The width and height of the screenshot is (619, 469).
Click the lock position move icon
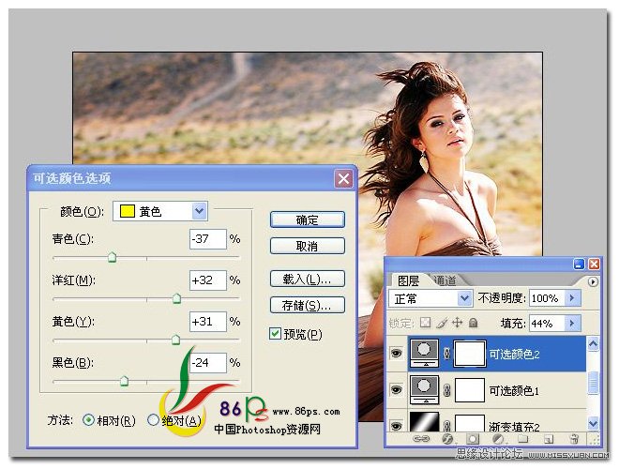(x=457, y=323)
